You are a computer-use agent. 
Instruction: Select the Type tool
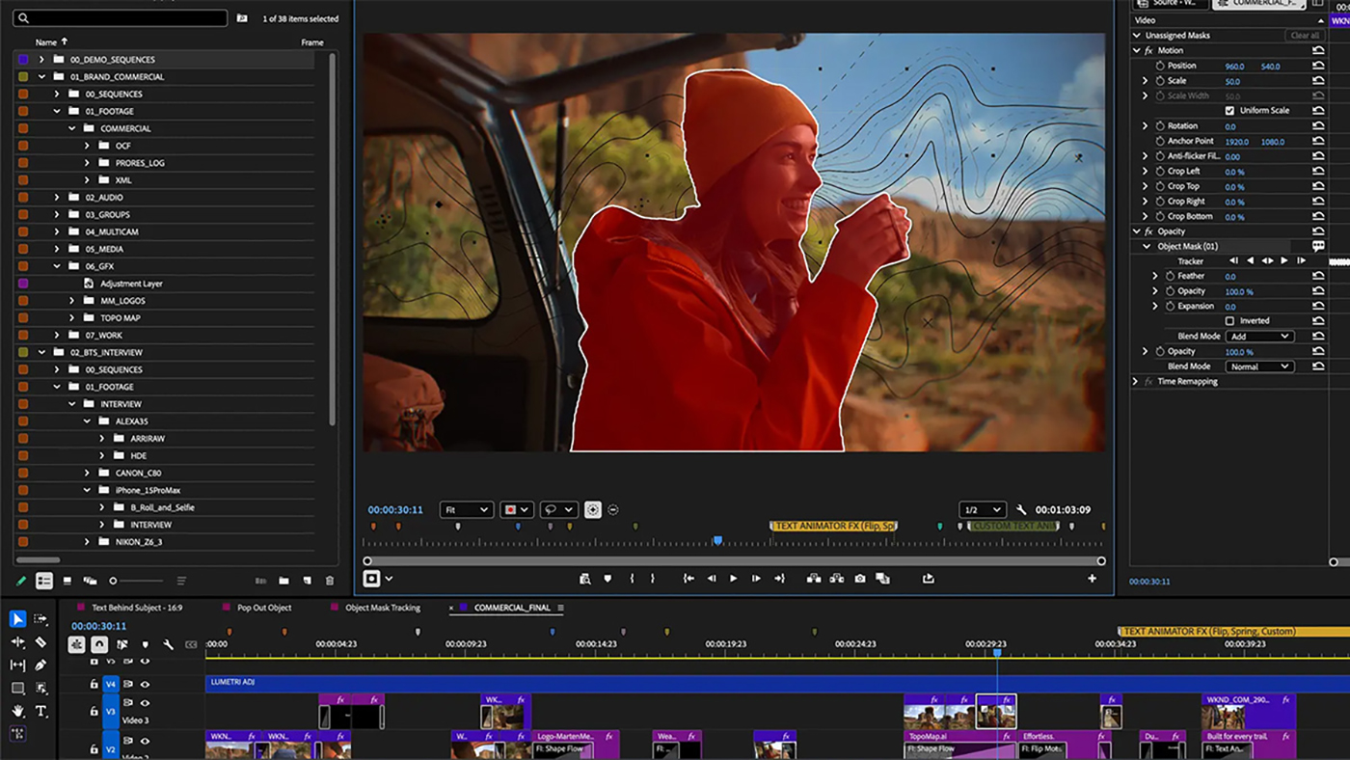(40, 712)
